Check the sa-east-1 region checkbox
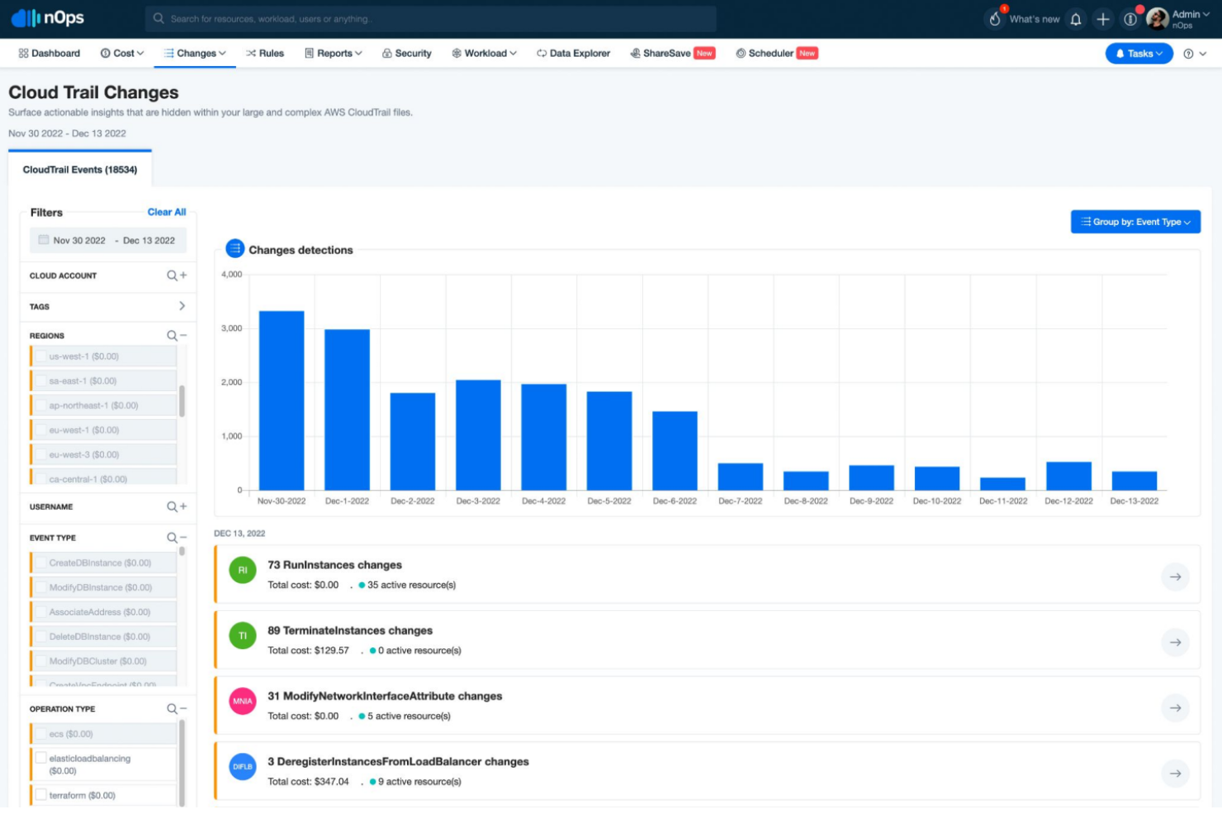Image resolution: width=1222 pixels, height=814 pixels. click(x=40, y=381)
